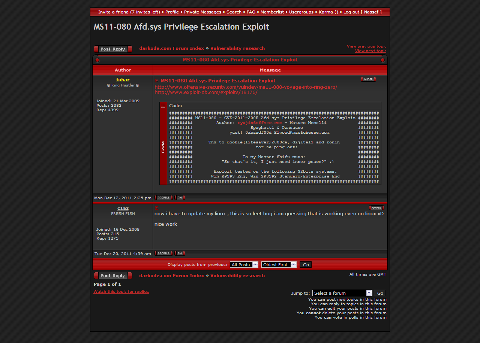
Task: Click the list icon beside the Code header
Action: click(x=163, y=106)
